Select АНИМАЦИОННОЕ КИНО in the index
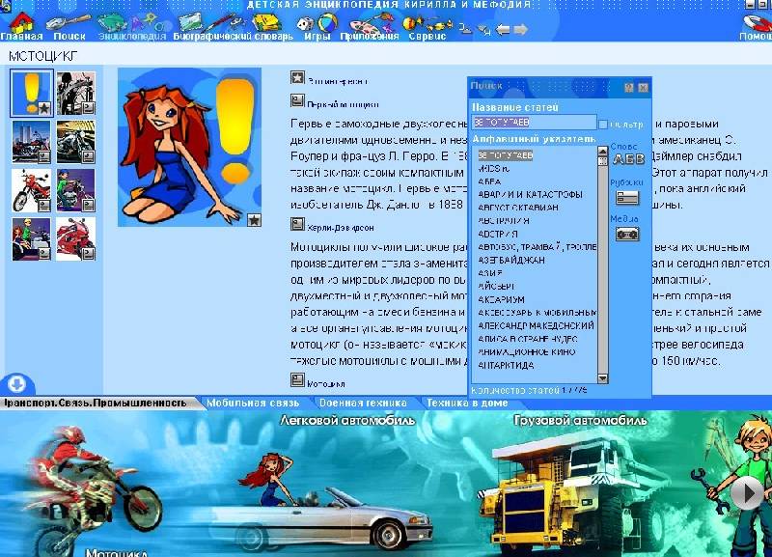Screen dimensions: 772x557 point(526,351)
